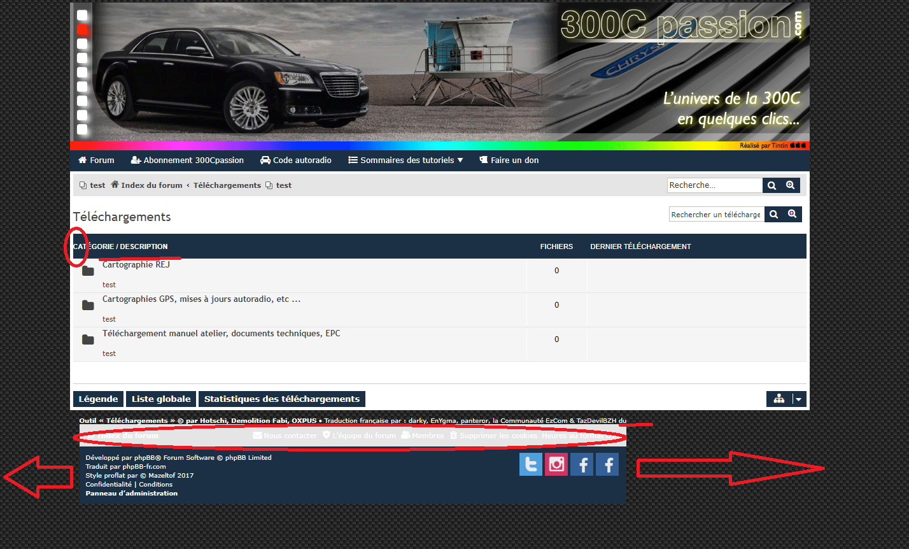The image size is (909, 549).
Task: Click the Légende button
Action: pyautogui.click(x=99, y=399)
